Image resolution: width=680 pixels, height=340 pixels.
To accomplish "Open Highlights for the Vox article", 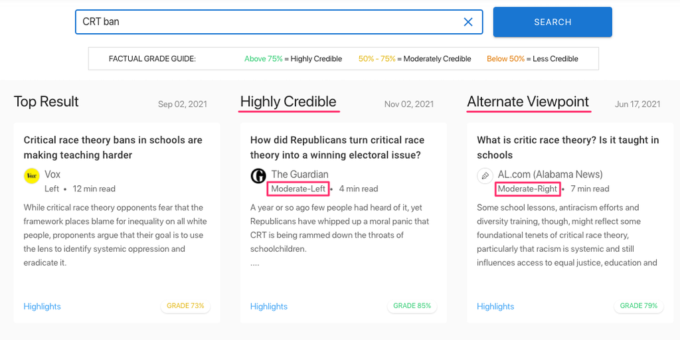I will point(42,306).
